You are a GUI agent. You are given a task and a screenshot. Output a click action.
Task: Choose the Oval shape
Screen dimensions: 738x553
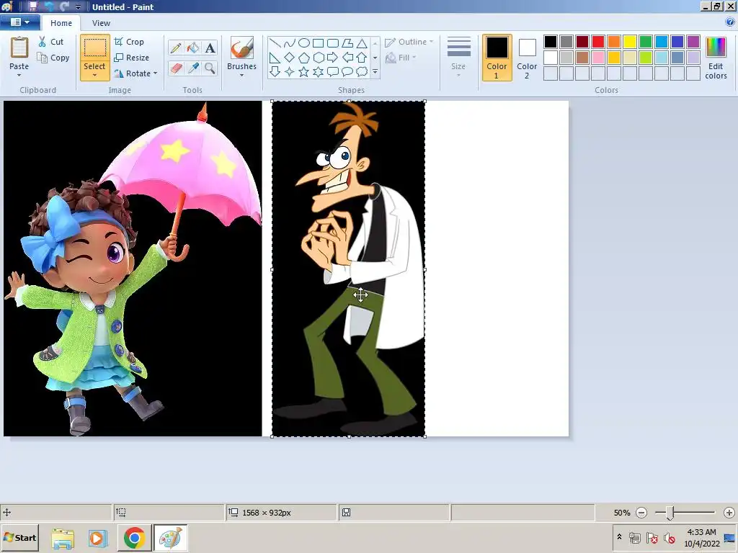tap(304, 44)
